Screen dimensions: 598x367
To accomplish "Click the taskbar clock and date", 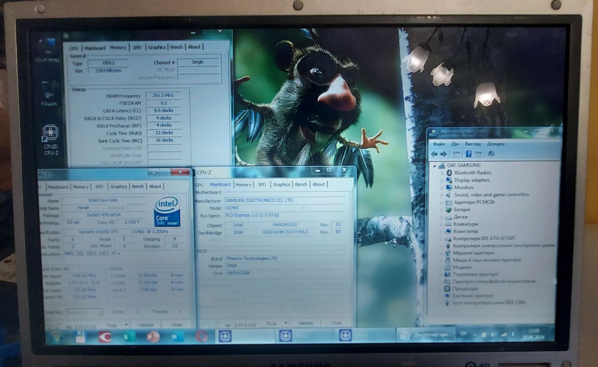I will (x=534, y=334).
